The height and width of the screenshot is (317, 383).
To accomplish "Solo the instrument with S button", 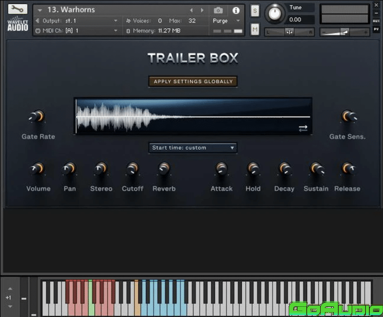I will (255, 11).
